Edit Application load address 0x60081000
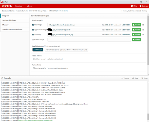149x122 pixels. click(125, 30)
